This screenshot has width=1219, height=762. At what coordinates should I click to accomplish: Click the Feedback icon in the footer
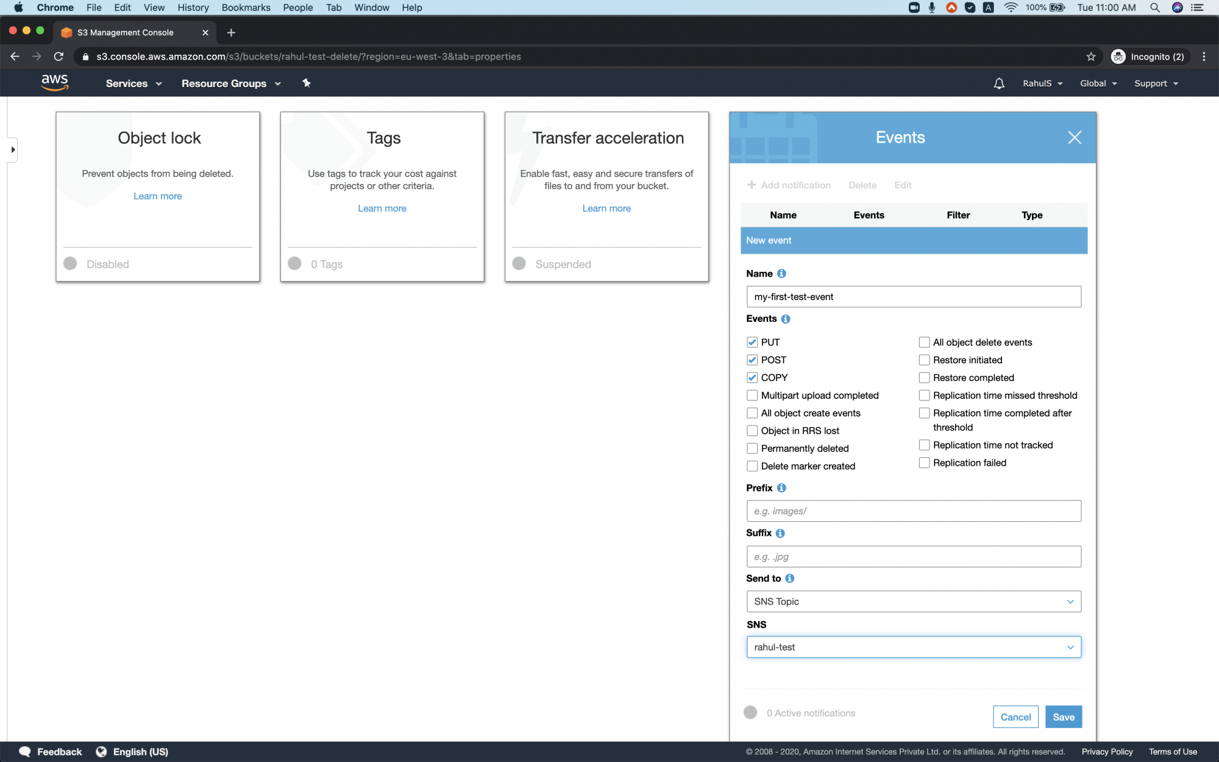click(x=24, y=751)
